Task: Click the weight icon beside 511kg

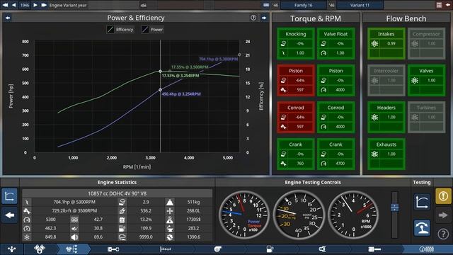Action: (170, 202)
